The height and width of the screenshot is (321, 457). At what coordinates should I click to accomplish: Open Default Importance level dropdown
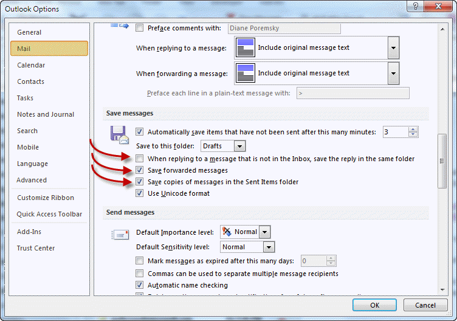pyautogui.click(x=264, y=232)
